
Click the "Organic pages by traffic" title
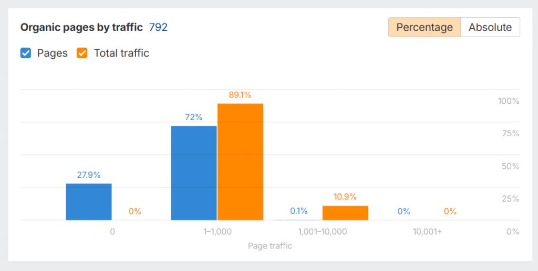coord(81,27)
